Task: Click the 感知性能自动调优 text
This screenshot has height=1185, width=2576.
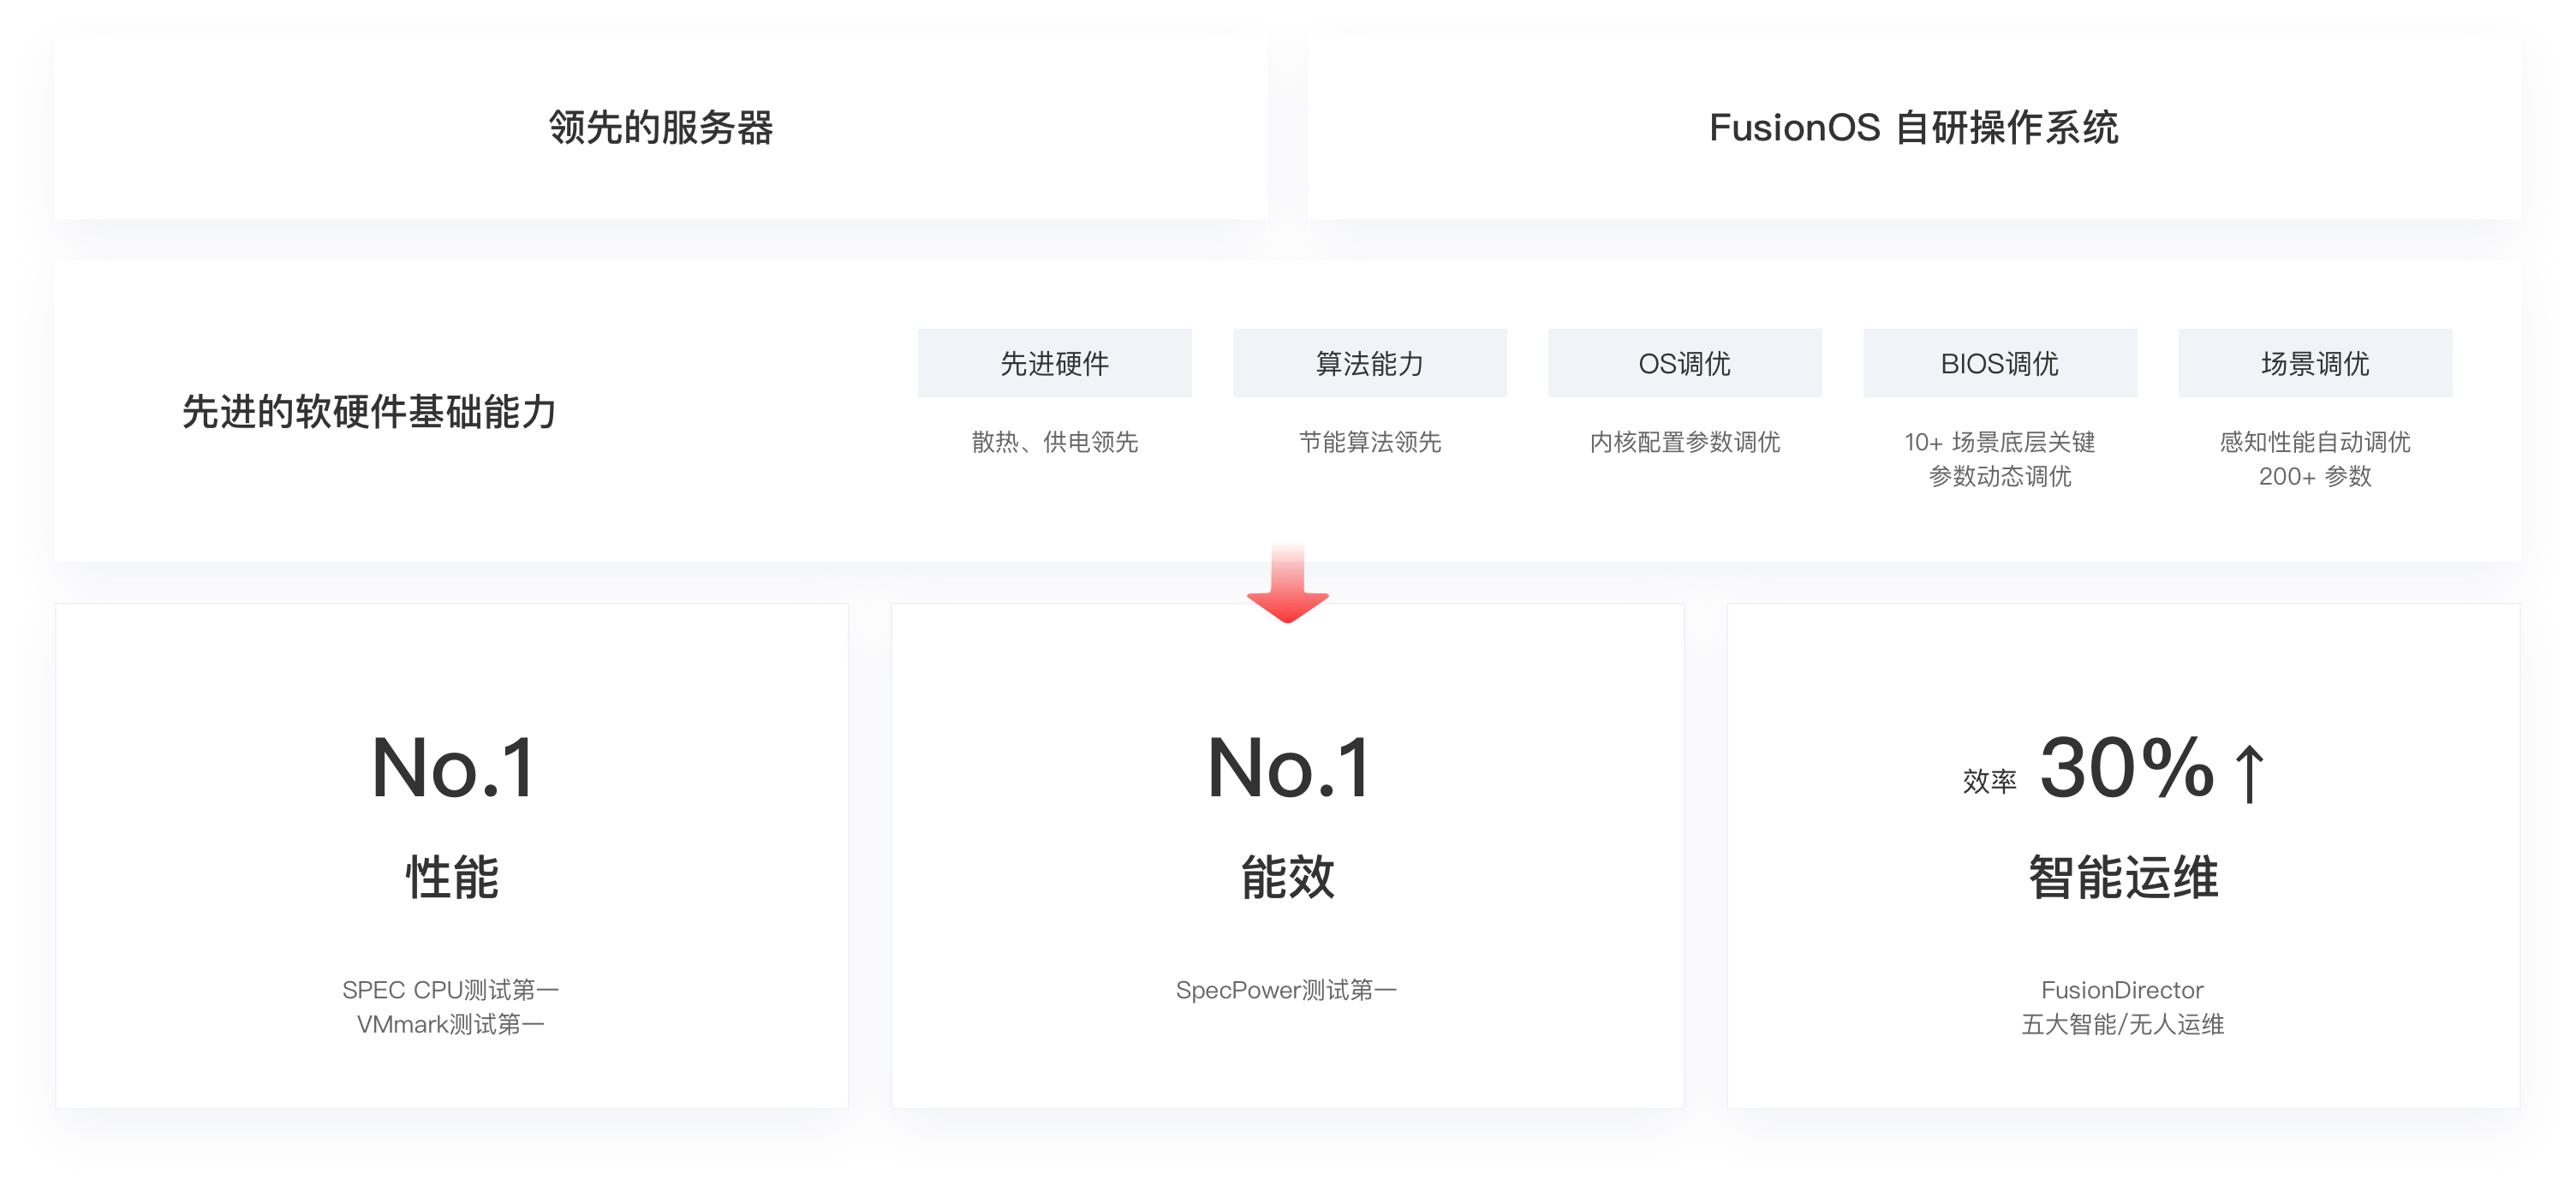Action: 2315,442
